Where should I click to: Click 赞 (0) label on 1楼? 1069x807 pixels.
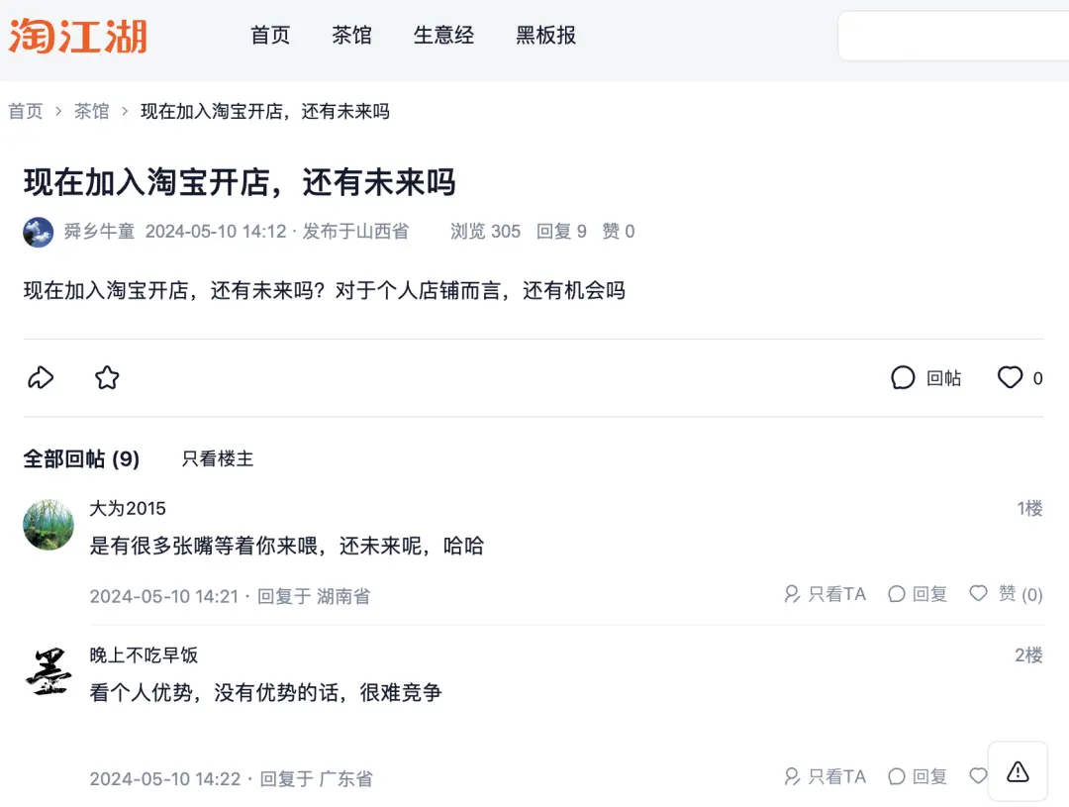(x=1020, y=594)
